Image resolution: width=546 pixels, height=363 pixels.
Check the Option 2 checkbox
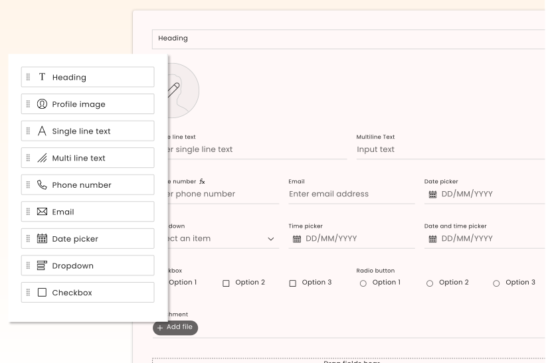coord(226,283)
